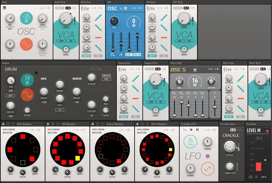Click the keyboard icon in the Snare DRUM block
The image size is (272, 183).
coord(36,73)
